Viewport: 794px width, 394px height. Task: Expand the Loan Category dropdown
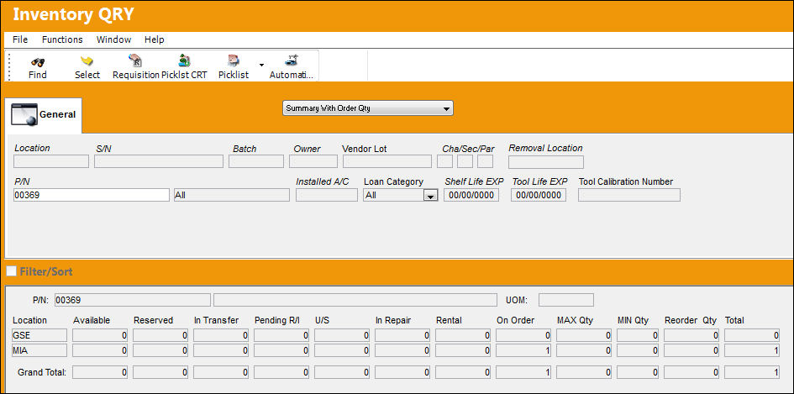tap(430, 195)
